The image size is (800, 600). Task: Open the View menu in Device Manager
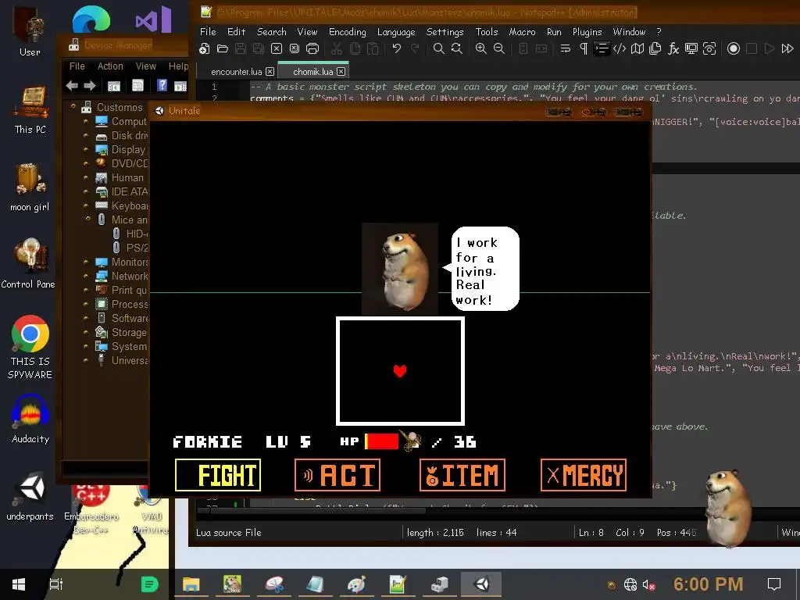146,66
